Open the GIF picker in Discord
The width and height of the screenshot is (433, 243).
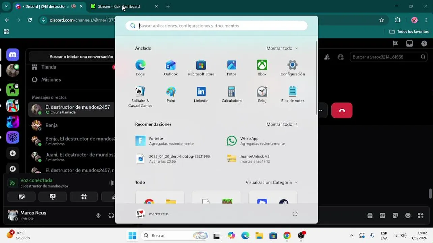[x=382, y=215]
